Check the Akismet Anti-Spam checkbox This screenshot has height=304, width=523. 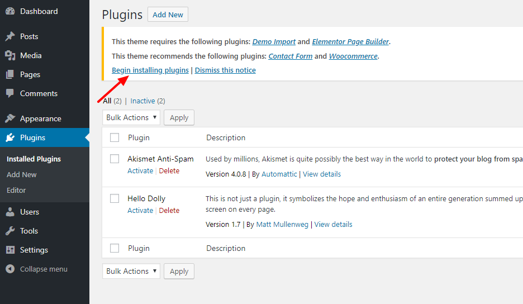115,159
